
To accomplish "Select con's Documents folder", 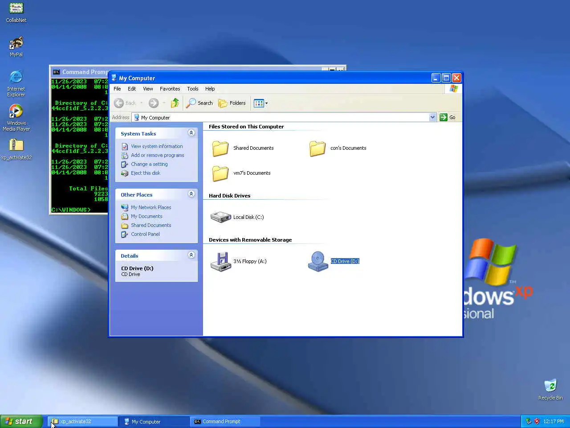I will click(x=338, y=148).
